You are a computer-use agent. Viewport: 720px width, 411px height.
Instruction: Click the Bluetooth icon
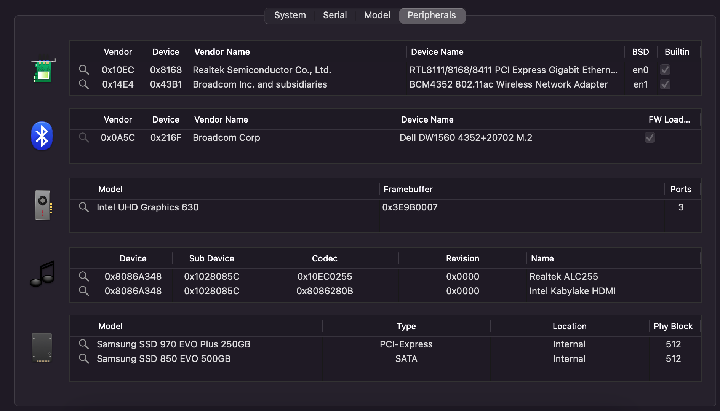click(x=42, y=136)
